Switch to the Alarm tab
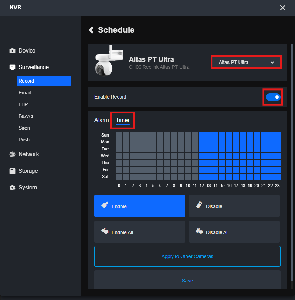 pyautogui.click(x=102, y=120)
